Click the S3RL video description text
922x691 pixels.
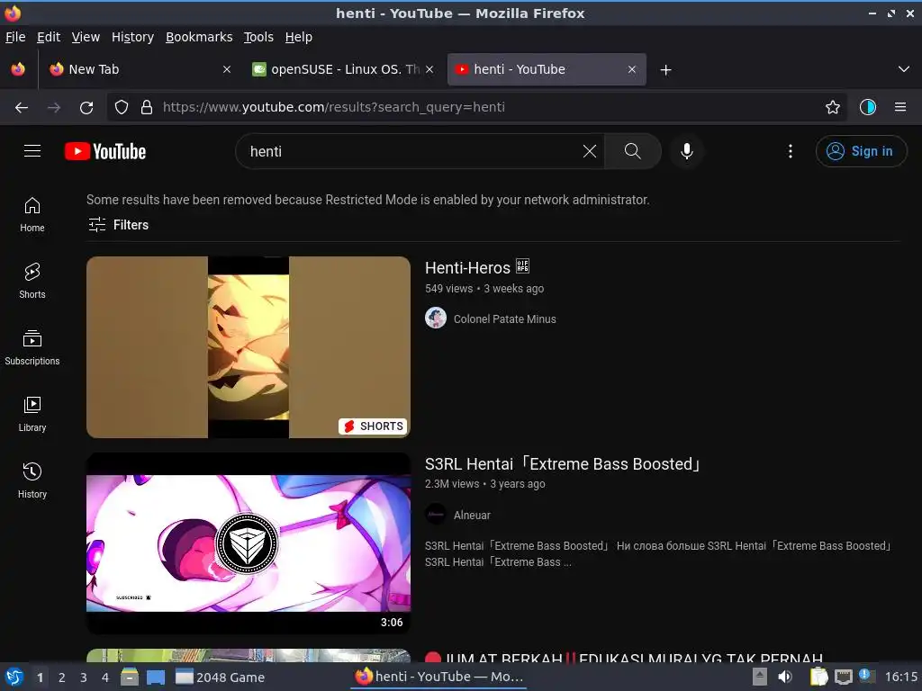(x=658, y=553)
